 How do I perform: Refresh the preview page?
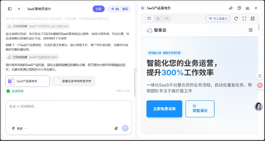[x=236, y=19]
